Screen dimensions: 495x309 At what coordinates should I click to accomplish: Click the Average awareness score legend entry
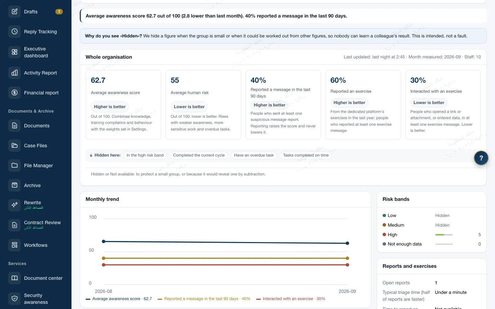(x=119, y=299)
